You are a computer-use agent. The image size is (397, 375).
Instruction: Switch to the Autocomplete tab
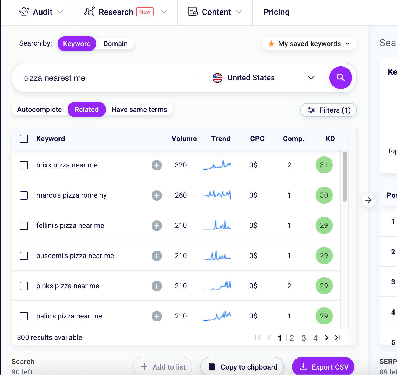39,110
